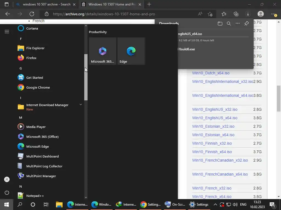This screenshot has height=210, width=281.
Task: Search downloads in the Downloads panel
Action: [x=229, y=24]
